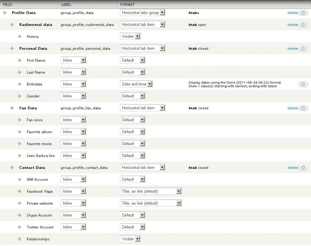Click the drag handle for Profile Data
This screenshot has height=246, width=311.
(x=4, y=13)
